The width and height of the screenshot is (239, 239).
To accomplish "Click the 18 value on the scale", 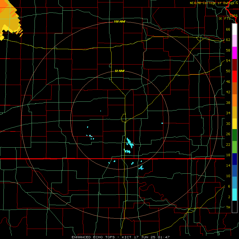I will pyautogui.click(x=228, y=155).
